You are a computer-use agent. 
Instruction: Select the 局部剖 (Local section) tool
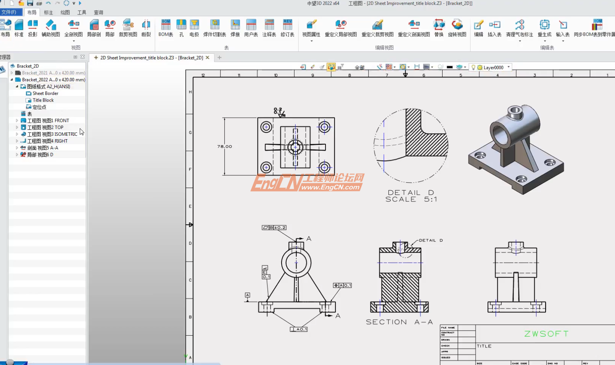(94, 27)
